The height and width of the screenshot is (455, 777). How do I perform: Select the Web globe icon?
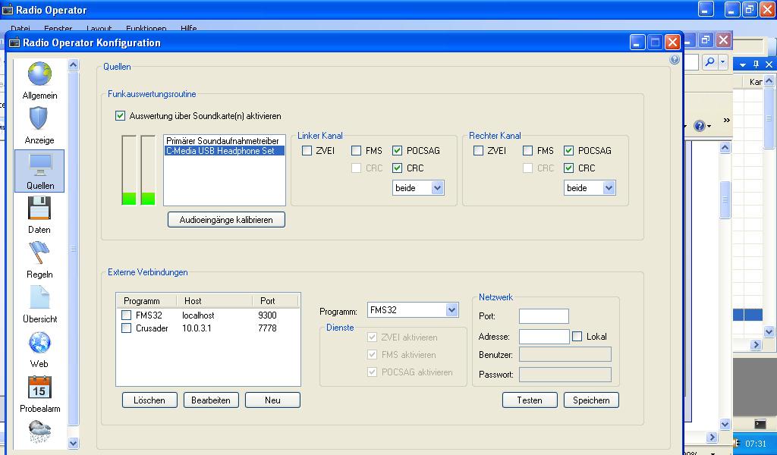click(39, 348)
